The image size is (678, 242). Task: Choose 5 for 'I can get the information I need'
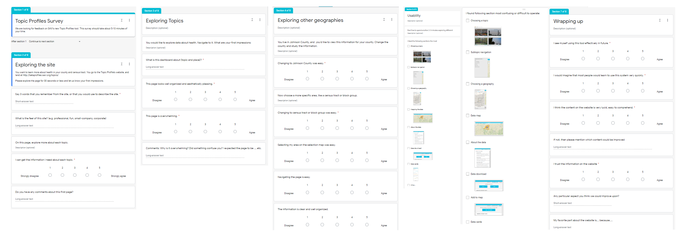(x=99, y=175)
